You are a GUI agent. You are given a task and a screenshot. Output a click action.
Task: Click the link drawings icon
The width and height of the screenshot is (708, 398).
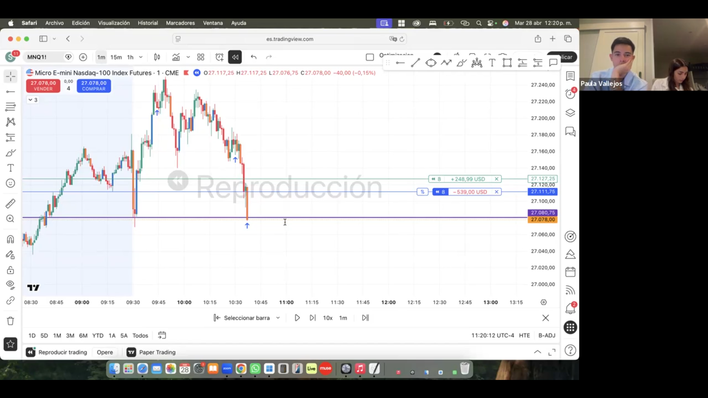10,301
